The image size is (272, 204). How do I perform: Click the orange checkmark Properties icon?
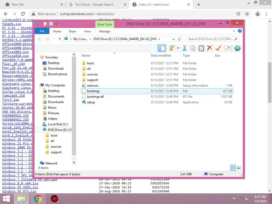coord(218,48)
